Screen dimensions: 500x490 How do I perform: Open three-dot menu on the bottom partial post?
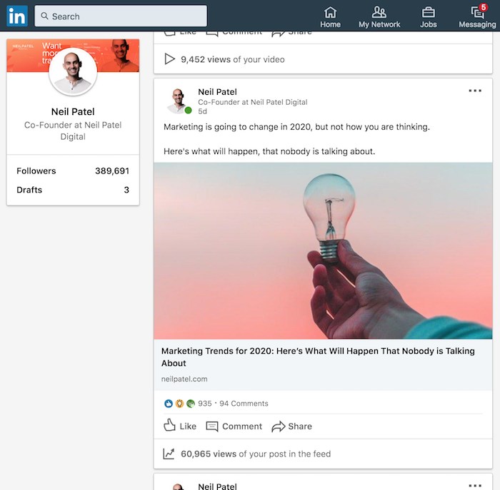click(x=475, y=486)
